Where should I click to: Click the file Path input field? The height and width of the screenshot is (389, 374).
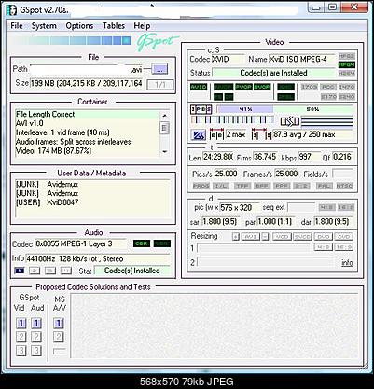pos(86,69)
